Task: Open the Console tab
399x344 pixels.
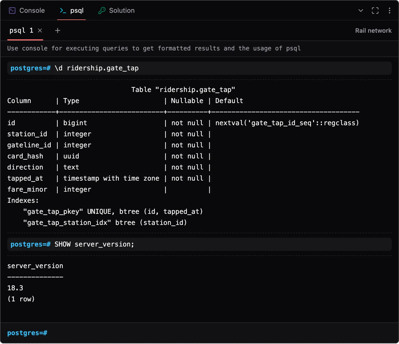Action: pyautogui.click(x=27, y=11)
